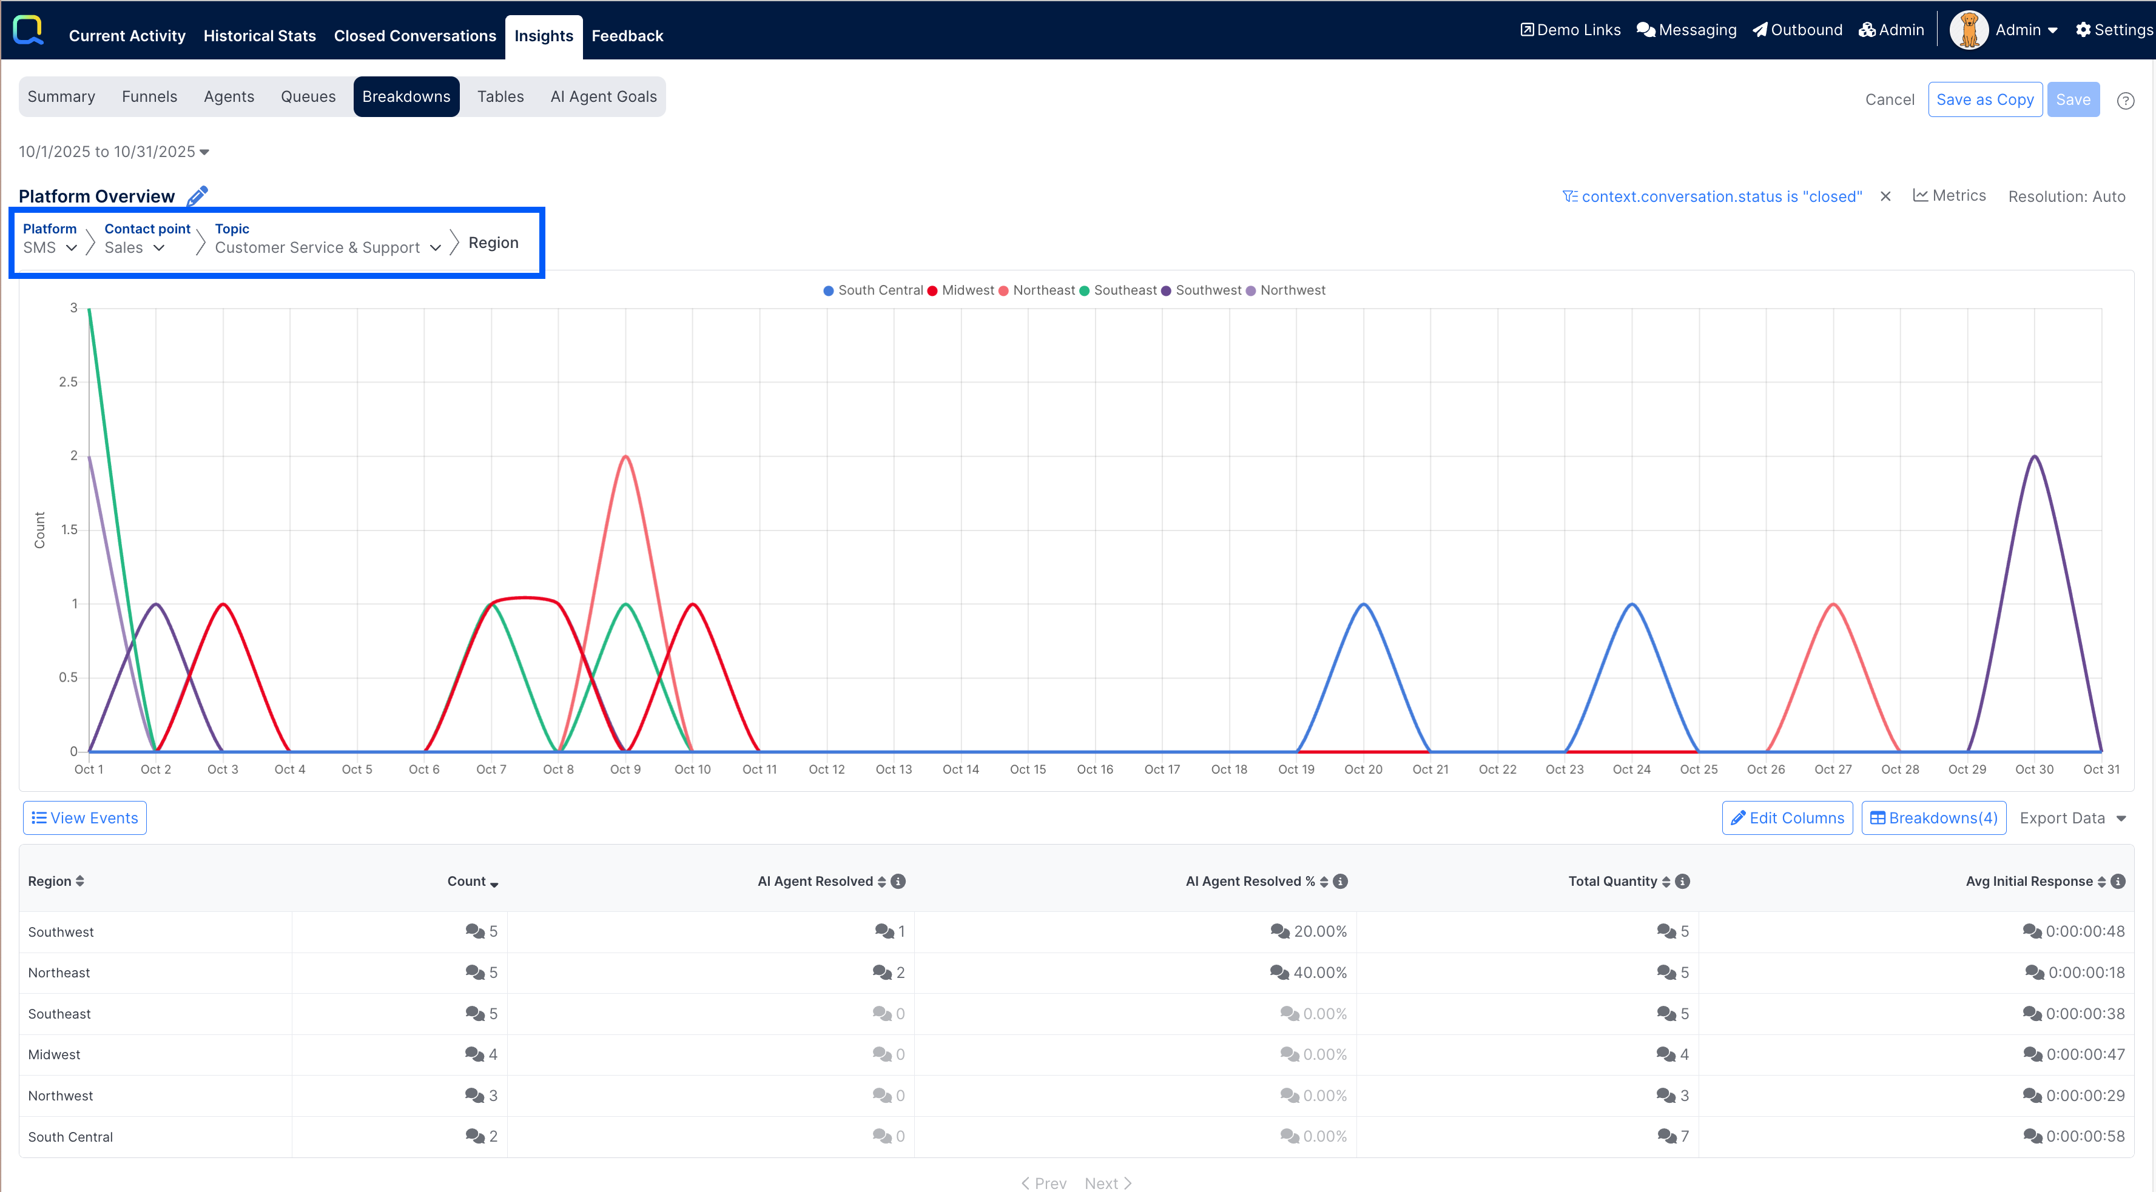Click the Save as Copy button

coord(1984,99)
